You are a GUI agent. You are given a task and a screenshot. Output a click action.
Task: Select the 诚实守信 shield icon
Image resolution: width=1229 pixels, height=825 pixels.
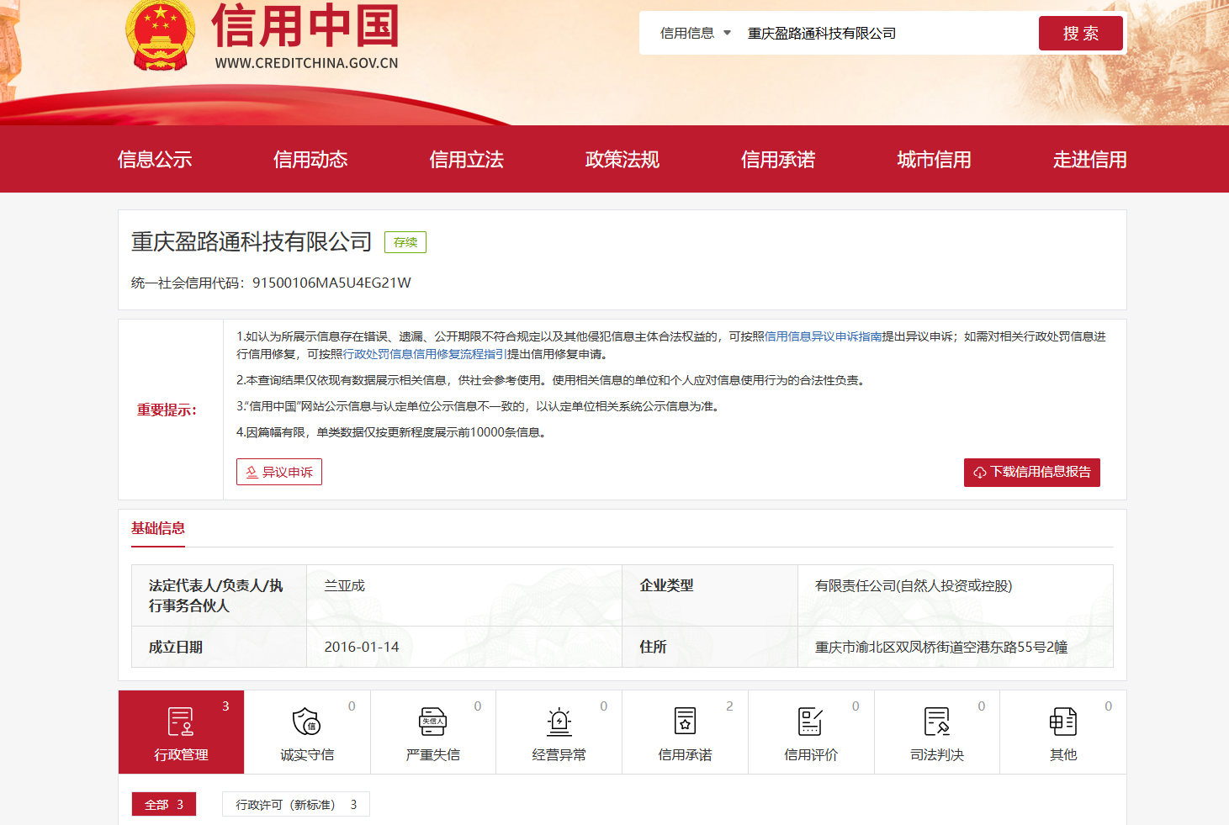click(306, 722)
